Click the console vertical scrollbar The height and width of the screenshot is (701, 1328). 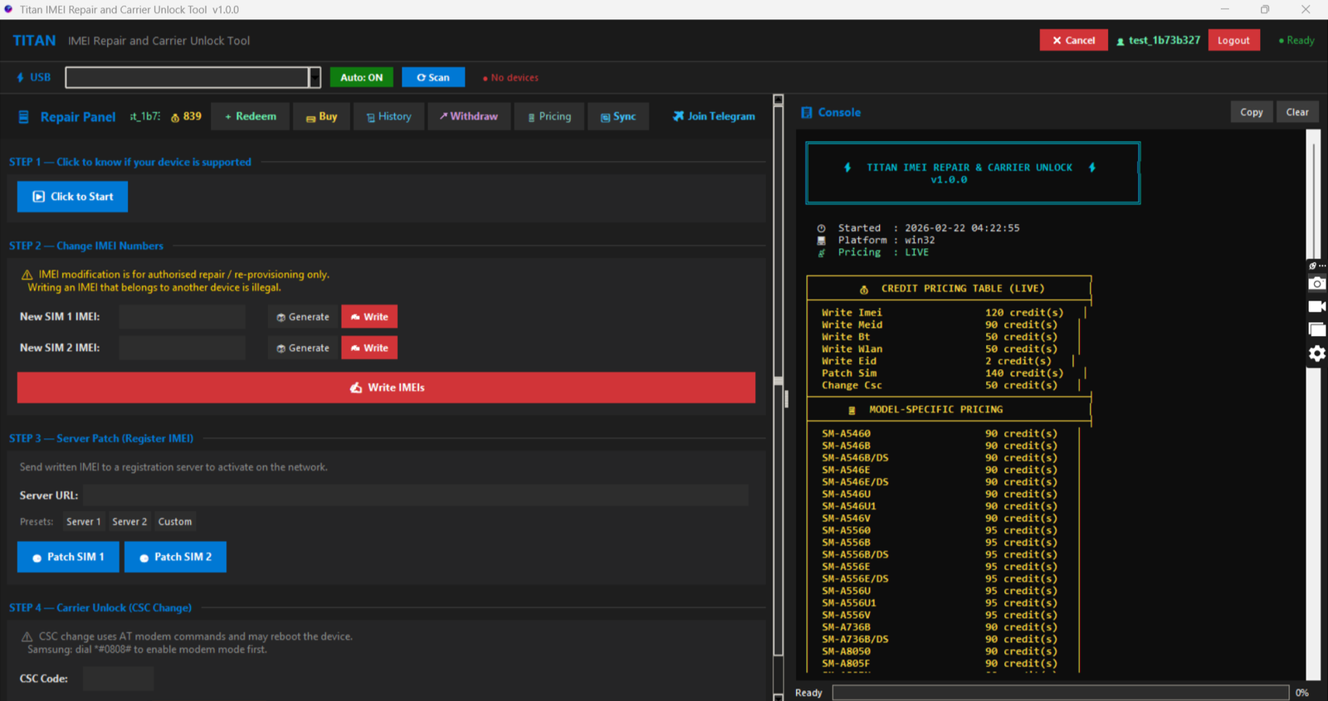[x=1313, y=199]
